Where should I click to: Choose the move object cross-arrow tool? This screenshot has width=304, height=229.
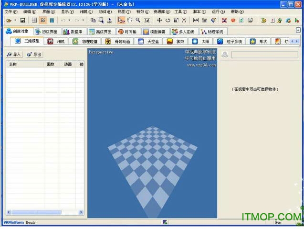point(160,21)
